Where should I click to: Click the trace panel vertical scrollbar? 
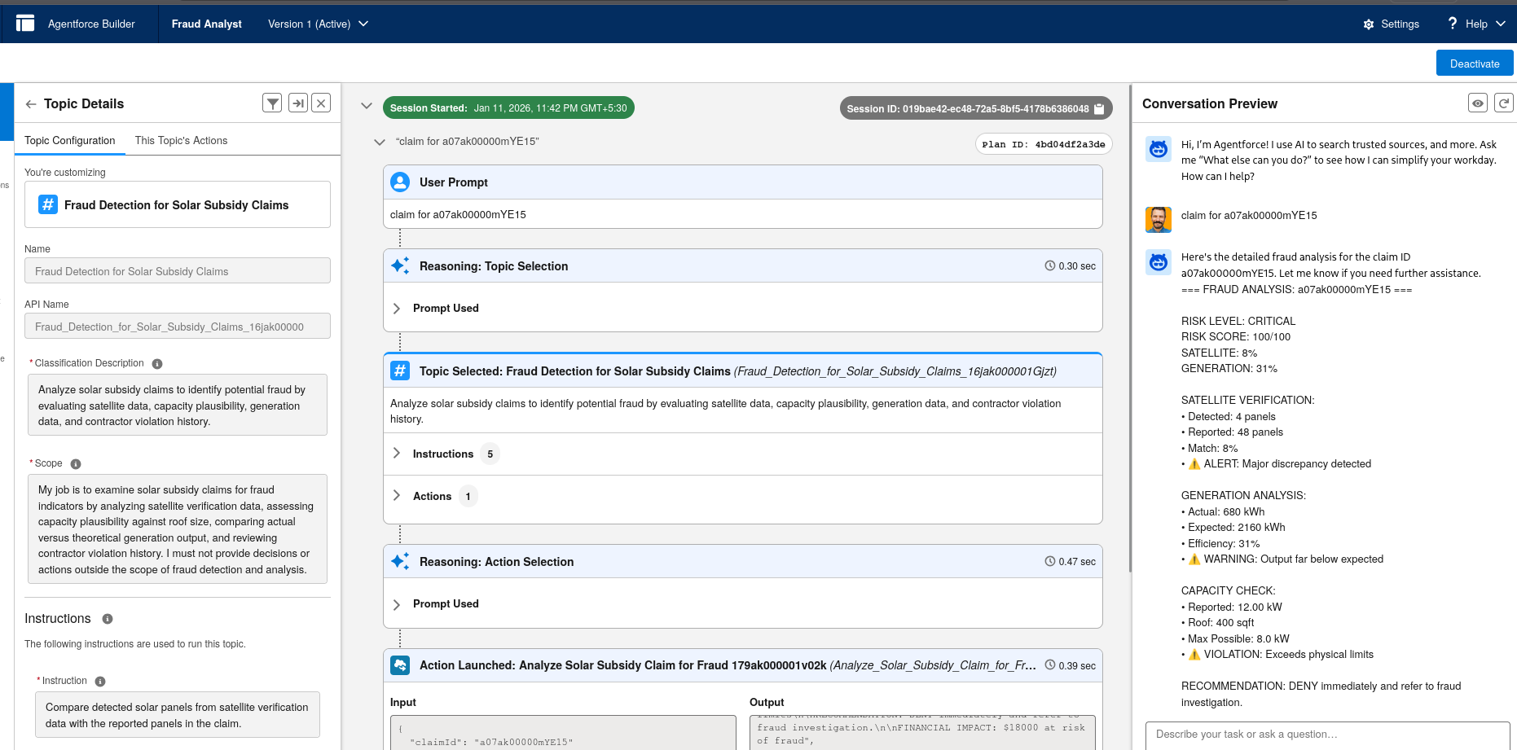(x=1130, y=328)
